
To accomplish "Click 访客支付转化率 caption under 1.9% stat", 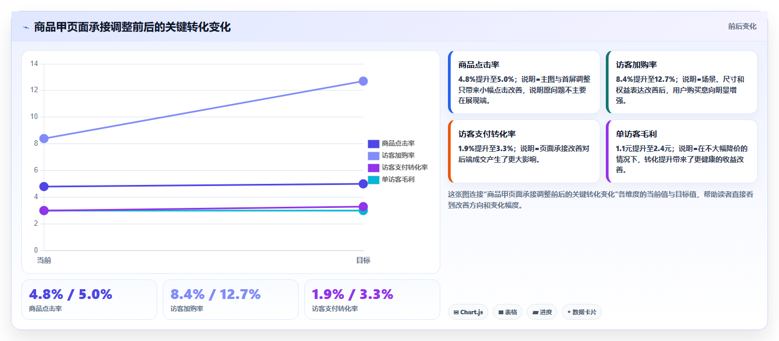I will [335, 309].
